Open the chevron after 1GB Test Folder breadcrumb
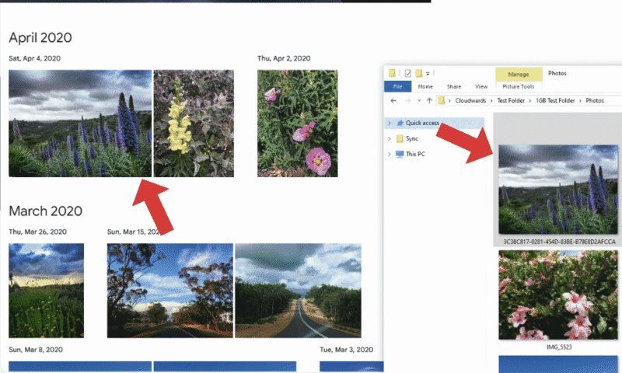 point(580,101)
